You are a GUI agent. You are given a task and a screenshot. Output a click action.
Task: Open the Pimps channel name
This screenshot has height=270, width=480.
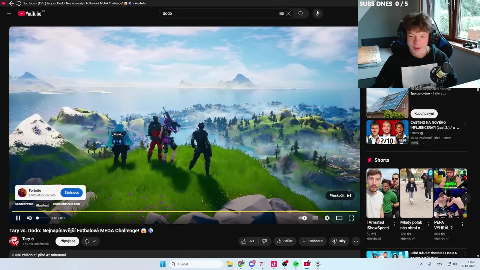tap(415, 133)
